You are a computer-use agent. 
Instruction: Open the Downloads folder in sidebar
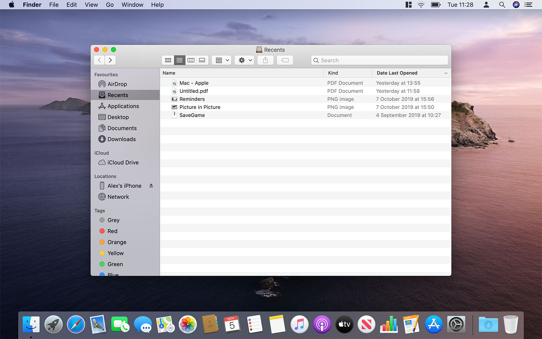coord(121,139)
